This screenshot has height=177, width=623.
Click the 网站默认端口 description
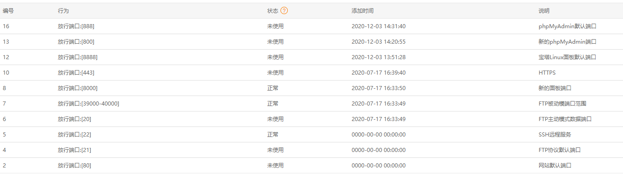[x=555, y=166]
